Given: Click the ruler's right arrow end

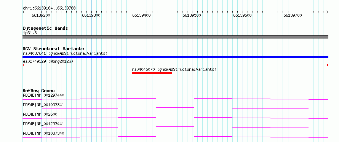Looking at the screenshot, I should tap(327, 12).
